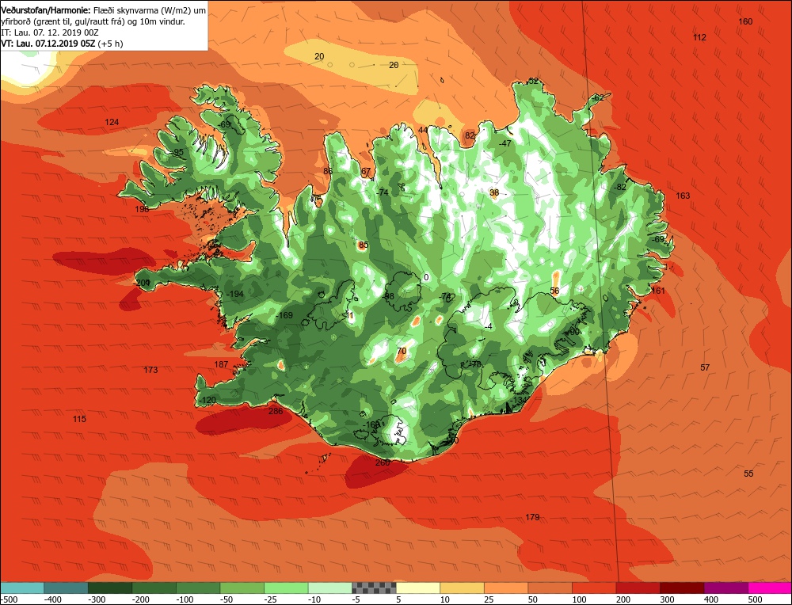Click the orange swatch between 50 and 100

tap(550, 588)
